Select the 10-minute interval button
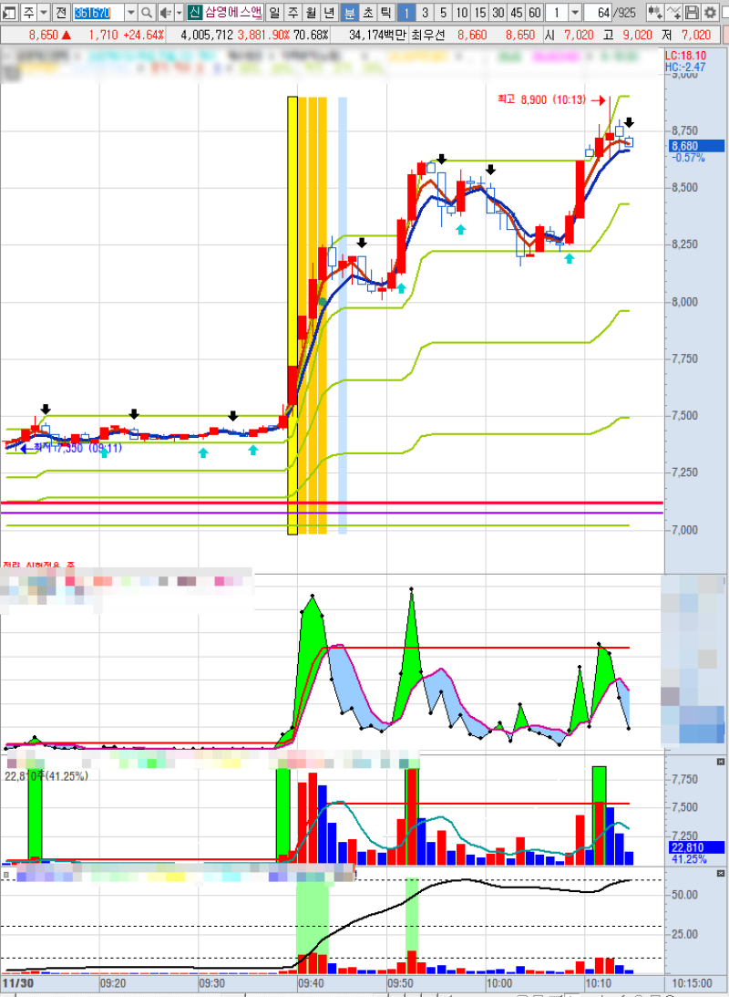The image size is (729, 997). (462, 12)
